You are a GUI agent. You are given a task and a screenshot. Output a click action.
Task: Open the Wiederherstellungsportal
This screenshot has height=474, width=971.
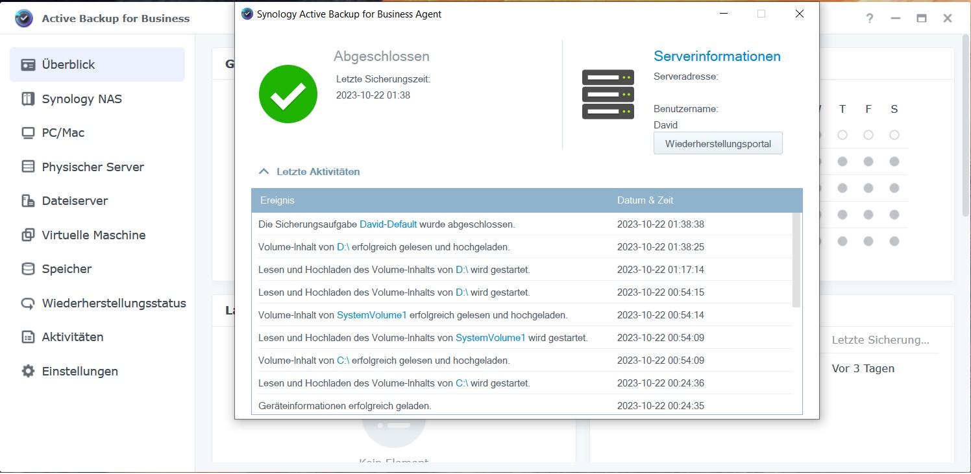[x=718, y=143]
